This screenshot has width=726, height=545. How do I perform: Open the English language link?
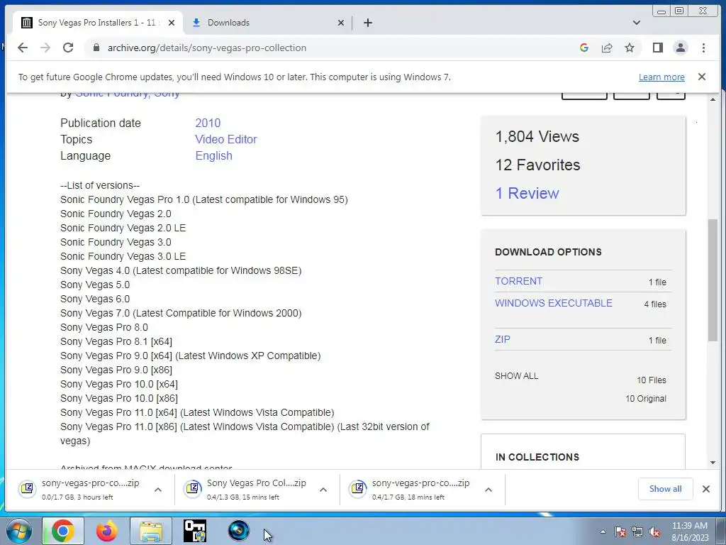click(213, 155)
